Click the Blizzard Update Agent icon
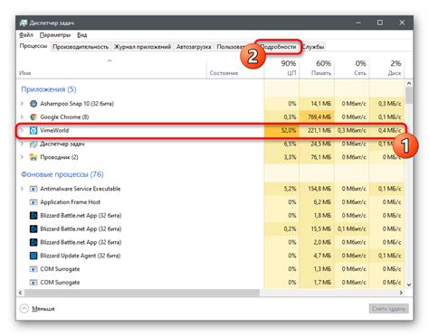 click(x=33, y=256)
